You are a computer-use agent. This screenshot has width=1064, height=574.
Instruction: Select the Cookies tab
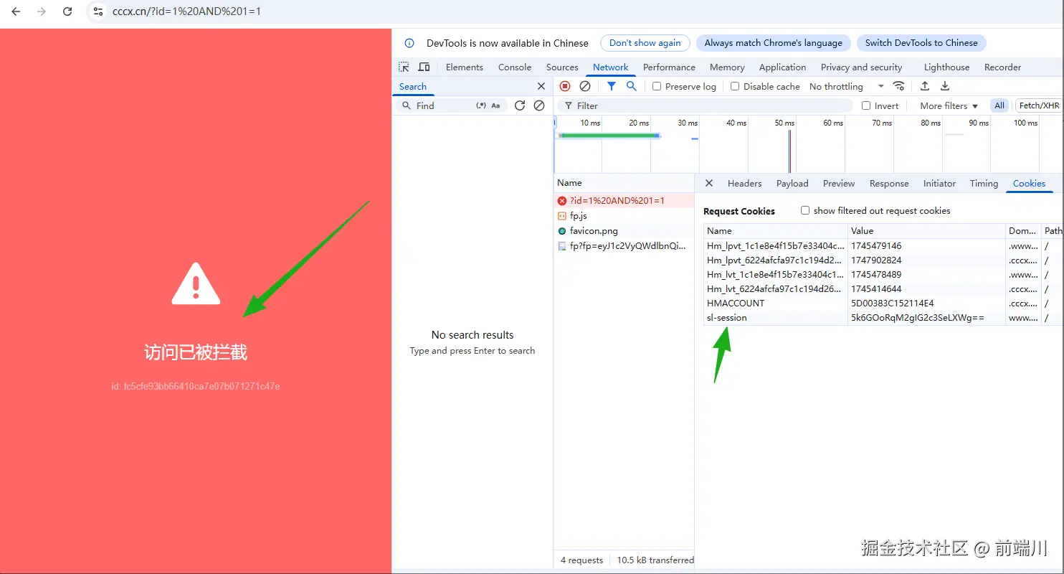pos(1029,183)
